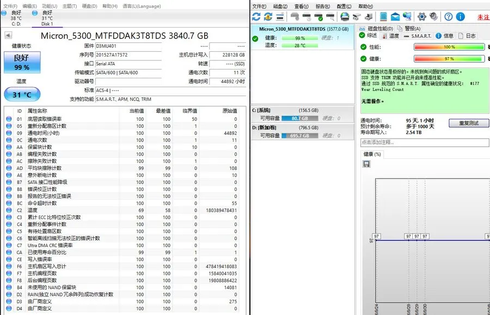Open the 硬盘(D) menu in left window
Viewport: 490px width, 315px height.
pos(89,6)
